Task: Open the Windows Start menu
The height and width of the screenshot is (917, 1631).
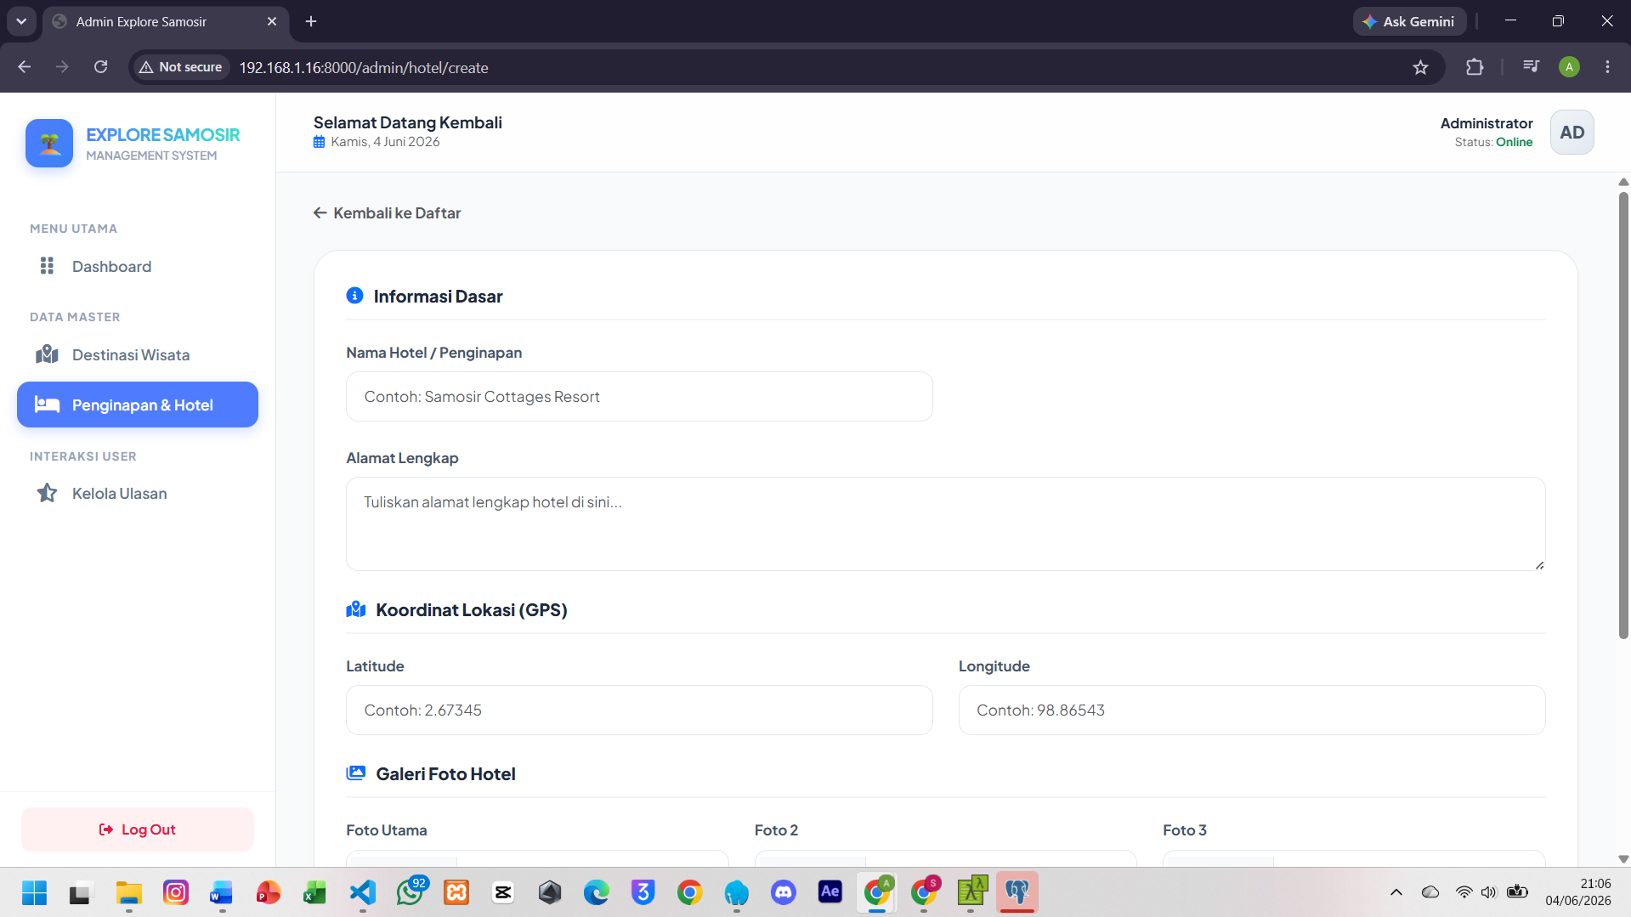Action: [x=34, y=892]
